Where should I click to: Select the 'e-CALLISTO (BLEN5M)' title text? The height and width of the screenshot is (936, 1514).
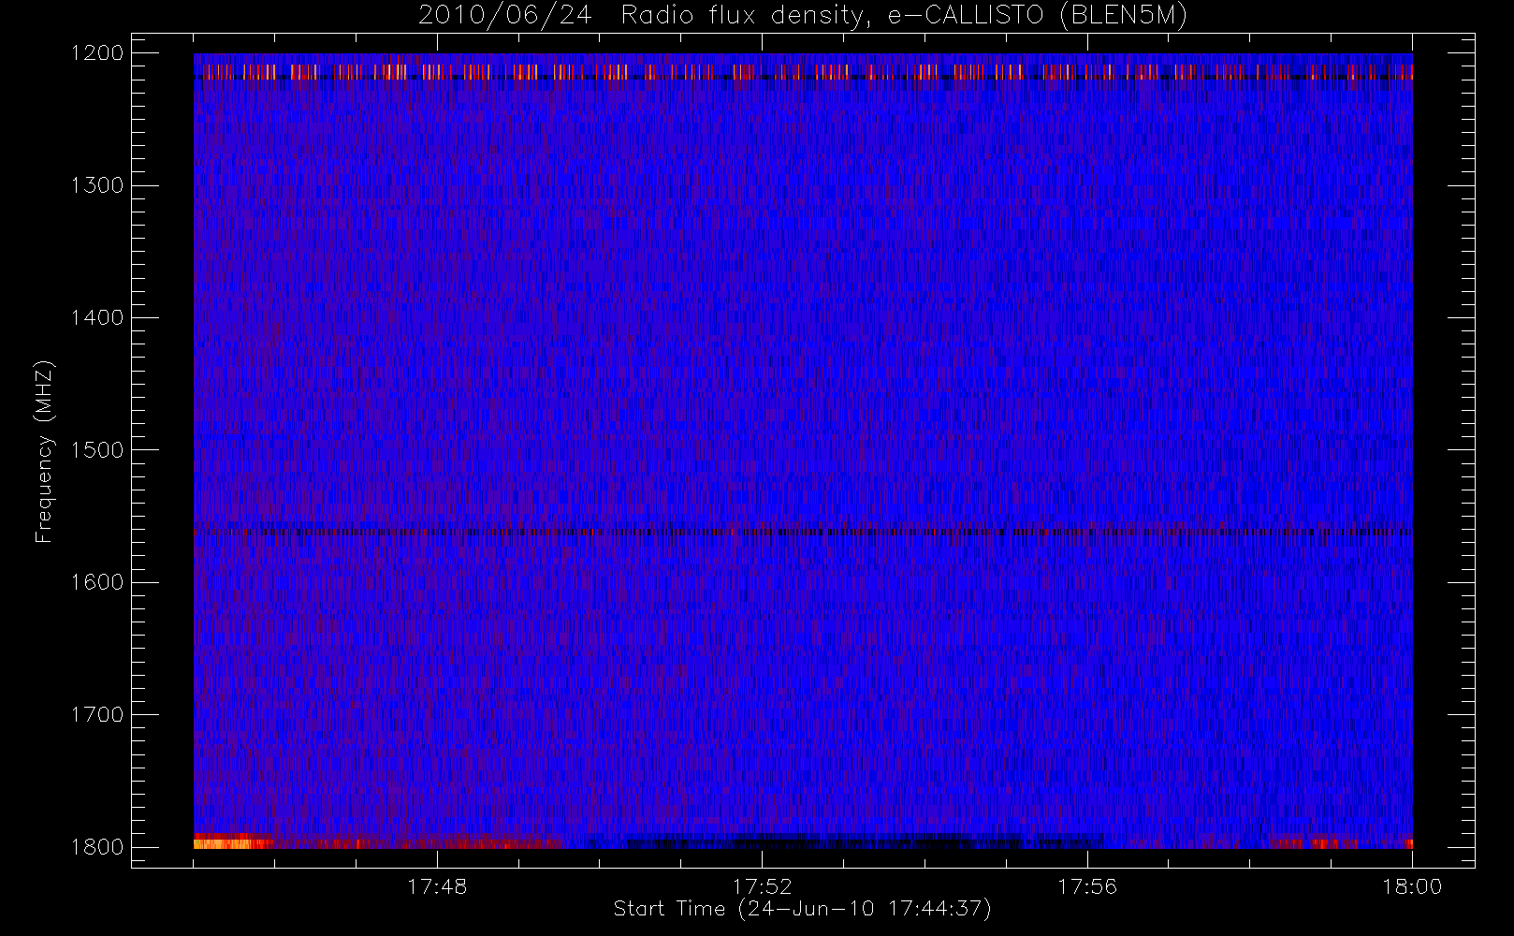[1038, 16]
